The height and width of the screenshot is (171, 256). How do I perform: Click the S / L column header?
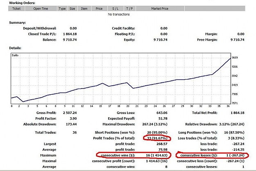116,9
